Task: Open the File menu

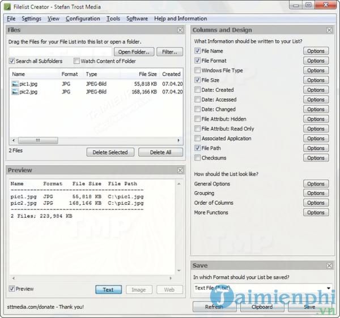Action: click(x=11, y=19)
